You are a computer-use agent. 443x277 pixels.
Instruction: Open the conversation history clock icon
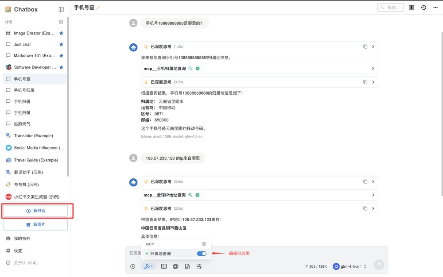[424, 8]
